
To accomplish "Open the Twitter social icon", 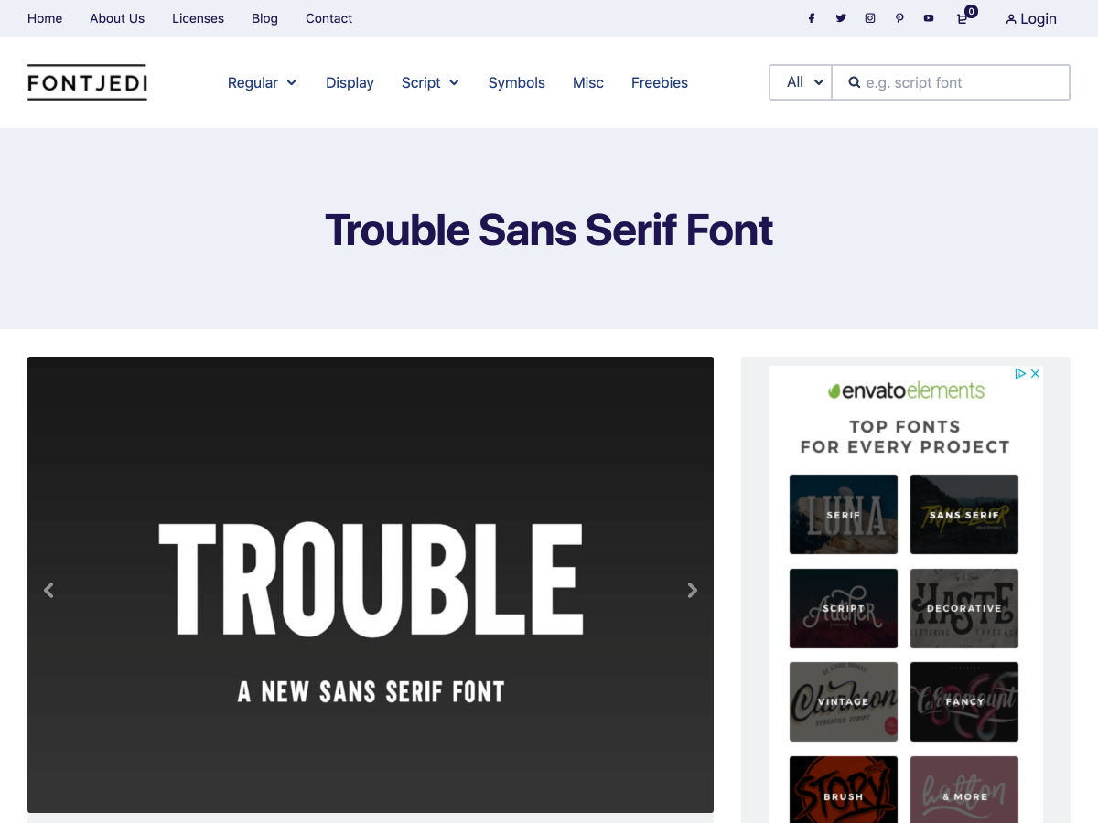I will (841, 18).
